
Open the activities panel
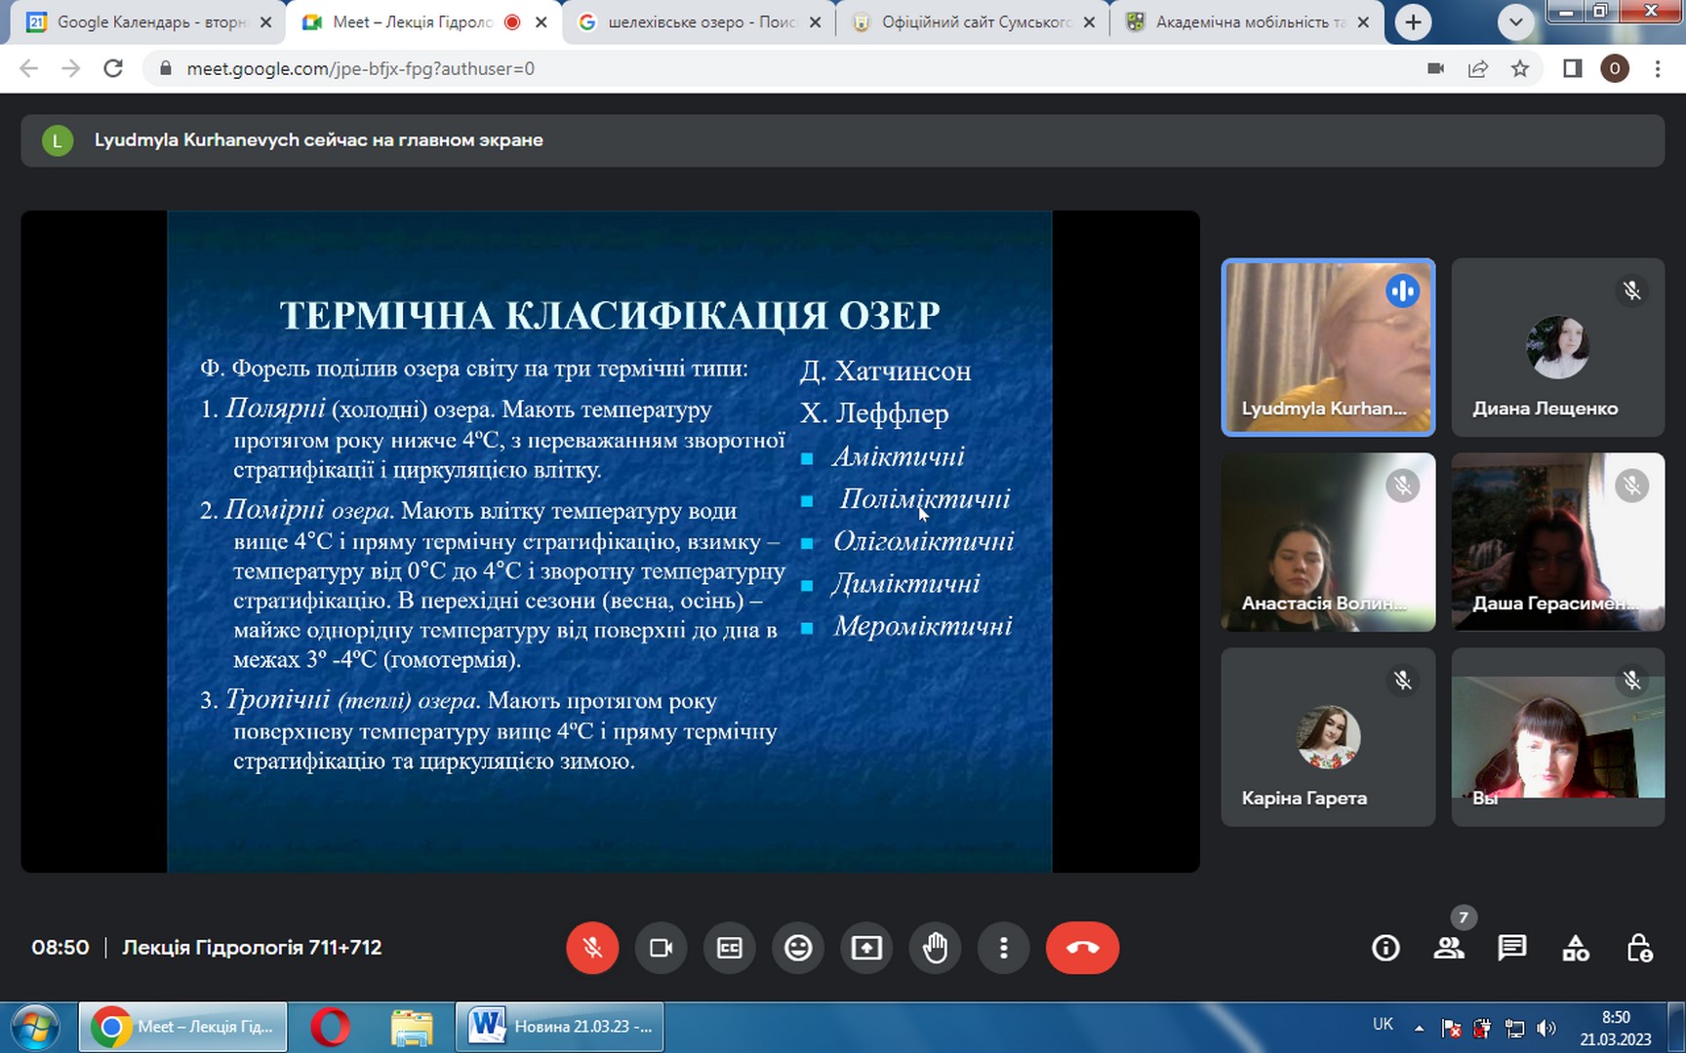pyautogui.click(x=1576, y=948)
